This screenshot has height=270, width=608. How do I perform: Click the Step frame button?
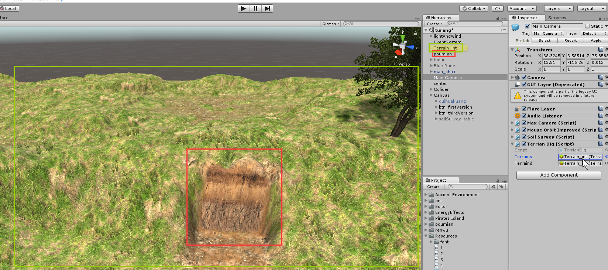(x=267, y=8)
